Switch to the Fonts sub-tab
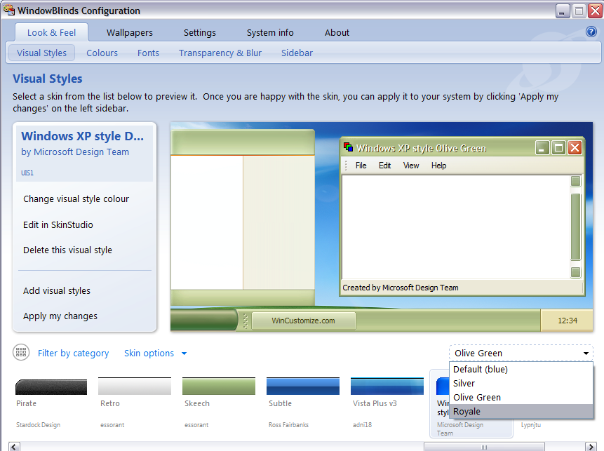This screenshot has height=451, width=604. (148, 53)
